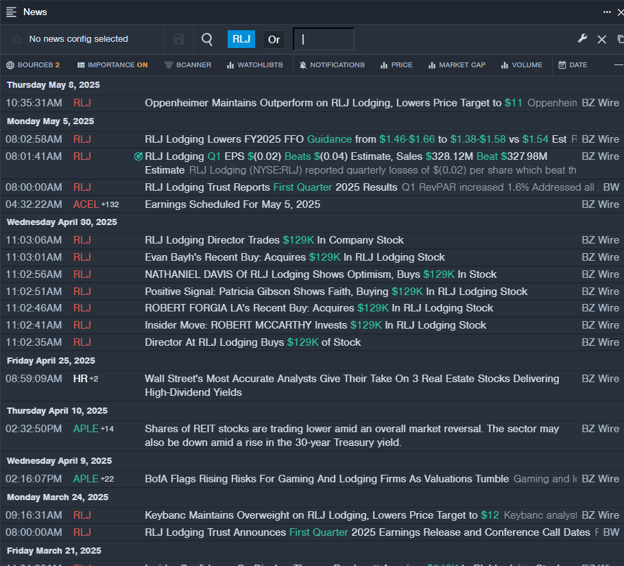Open NATHANIEL DAVIS Shows Optimism headline
The image size is (624, 566).
(x=321, y=274)
